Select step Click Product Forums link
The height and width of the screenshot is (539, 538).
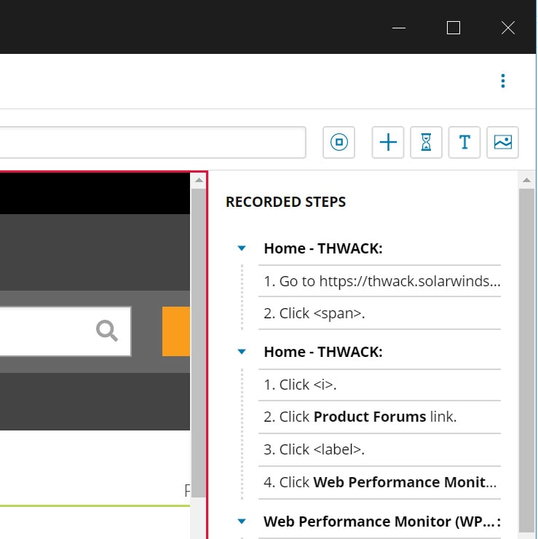click(x=379, y=417)
